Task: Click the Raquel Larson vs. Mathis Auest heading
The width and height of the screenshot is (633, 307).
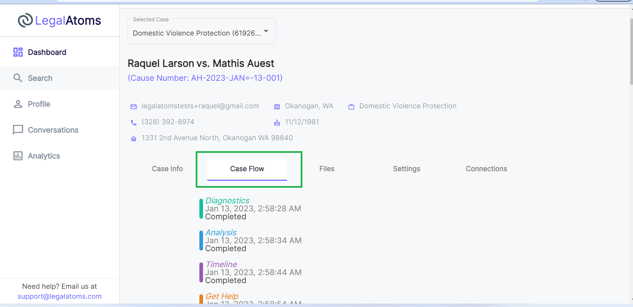Action: (x=201, y=63)
